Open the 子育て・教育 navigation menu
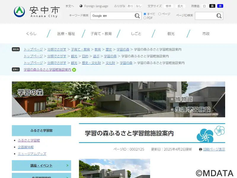 [x=101, y=34]
